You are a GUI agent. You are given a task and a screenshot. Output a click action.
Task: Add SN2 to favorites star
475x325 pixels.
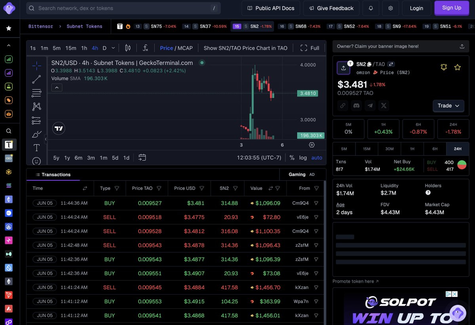click(x=458, y=67)
